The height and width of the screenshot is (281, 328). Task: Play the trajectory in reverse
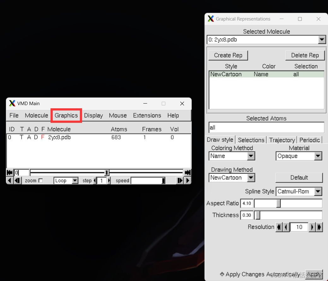coord(9,180)
